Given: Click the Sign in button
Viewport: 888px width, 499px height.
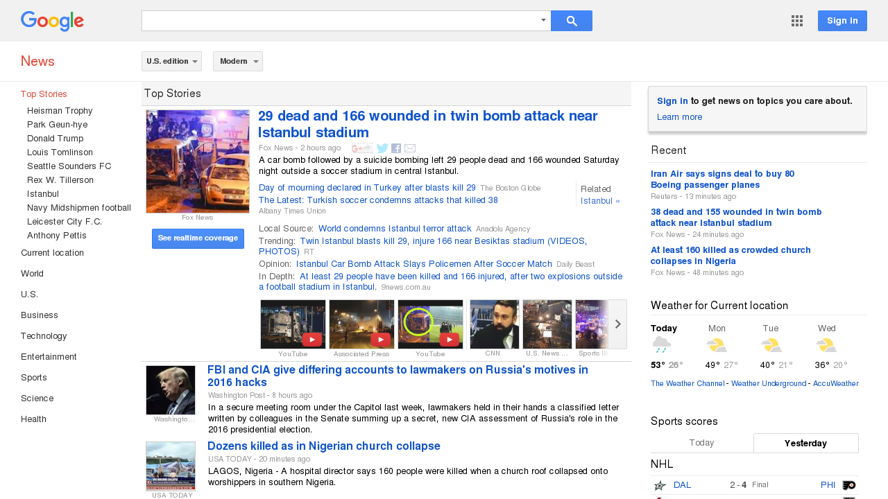Looking at the screenshot, I should [x=842, y=21].
